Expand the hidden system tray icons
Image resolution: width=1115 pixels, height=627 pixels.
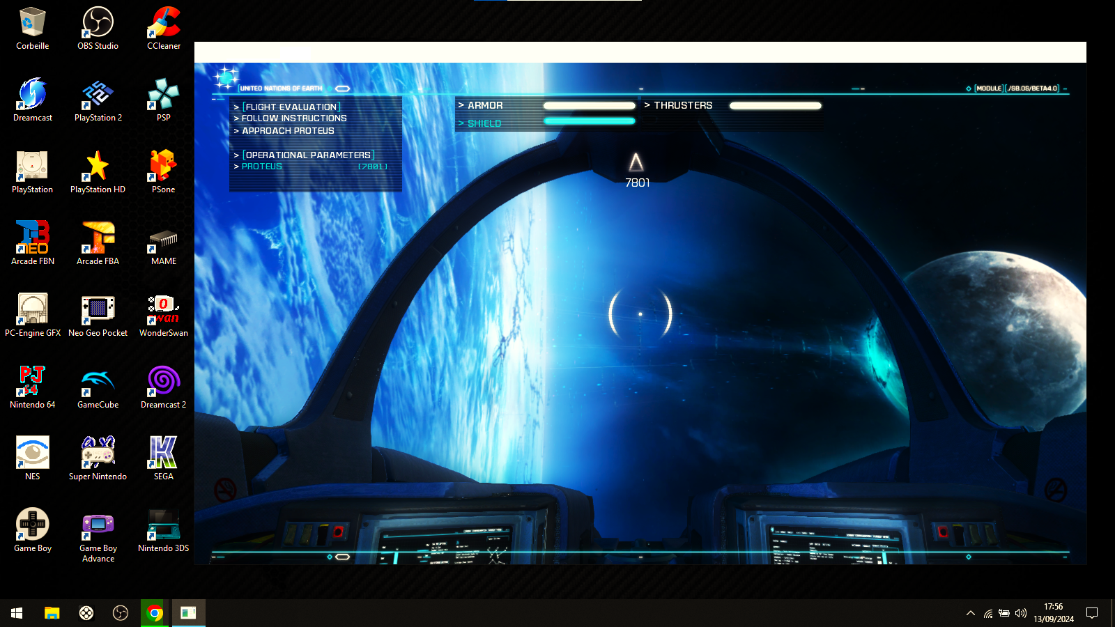(970, 613)
